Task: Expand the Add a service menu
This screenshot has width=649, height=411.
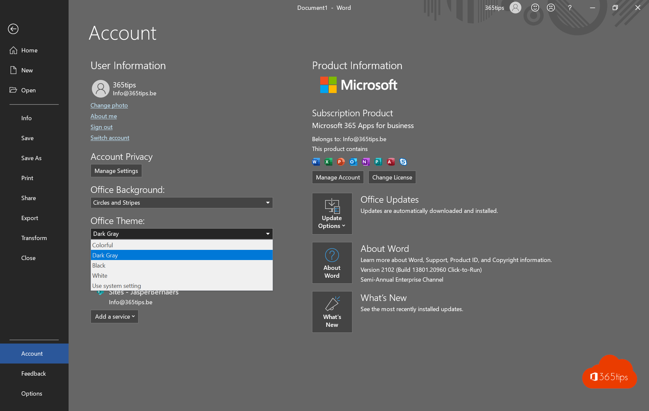Action: [x=114, y=316]
